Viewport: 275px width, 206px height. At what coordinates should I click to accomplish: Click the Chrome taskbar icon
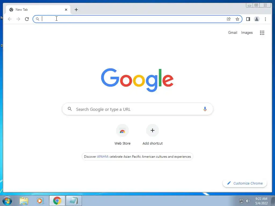tap(57, 201)
